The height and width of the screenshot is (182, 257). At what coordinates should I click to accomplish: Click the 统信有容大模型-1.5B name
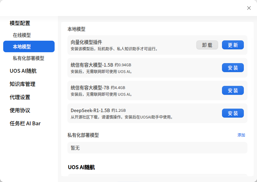click(x=92, y=65)
